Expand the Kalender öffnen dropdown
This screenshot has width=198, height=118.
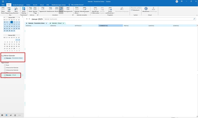[77, 10]
